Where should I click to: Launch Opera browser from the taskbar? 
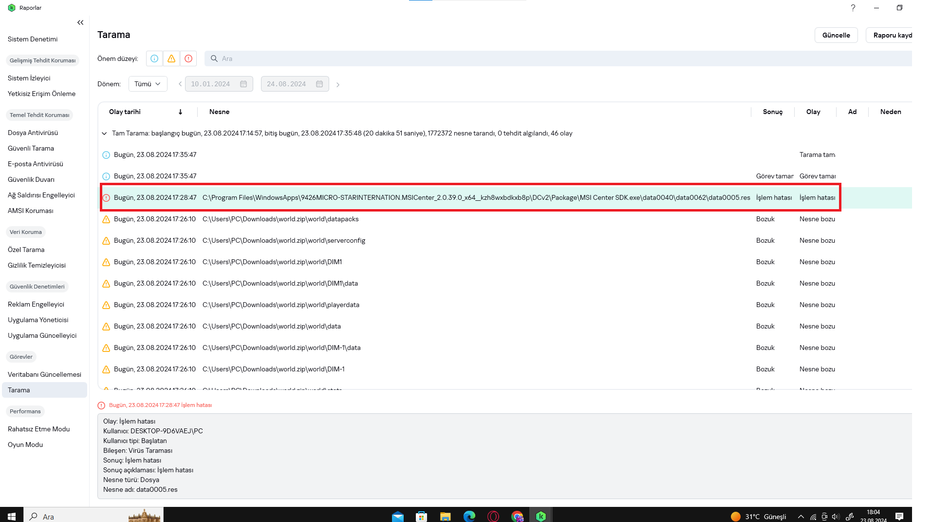point(493,516)
